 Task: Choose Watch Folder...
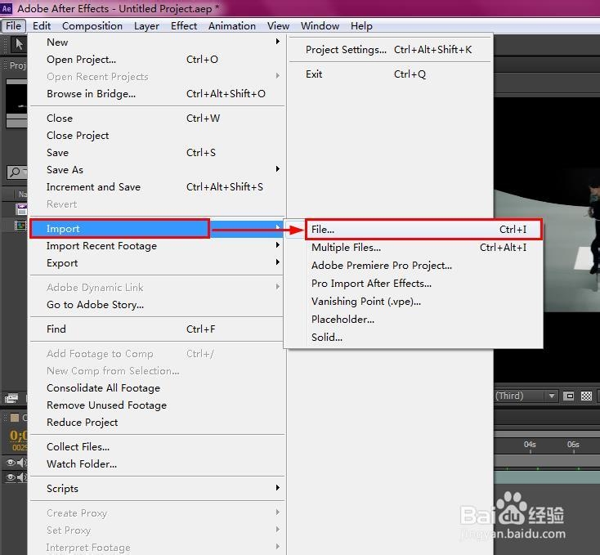click(x=157, y=464)
